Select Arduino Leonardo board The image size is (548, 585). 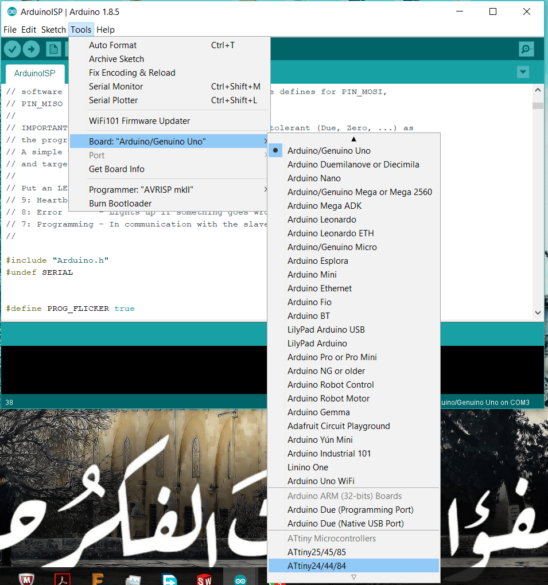(x=353, y=220)
